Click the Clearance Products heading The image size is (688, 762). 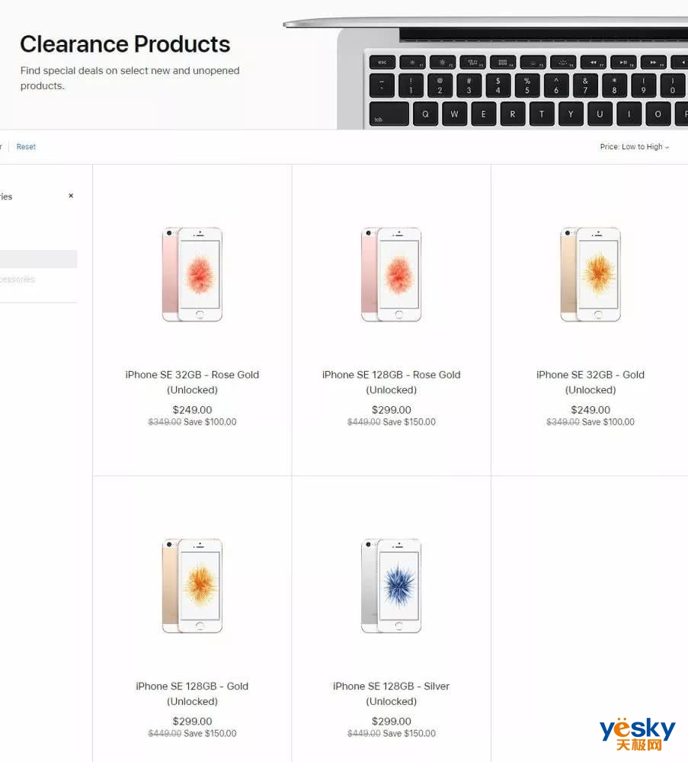tap(125, 44)
